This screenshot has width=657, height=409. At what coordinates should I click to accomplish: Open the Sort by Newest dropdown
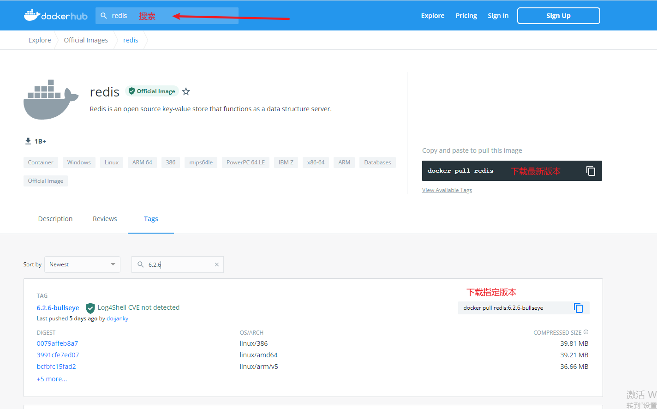82,265
